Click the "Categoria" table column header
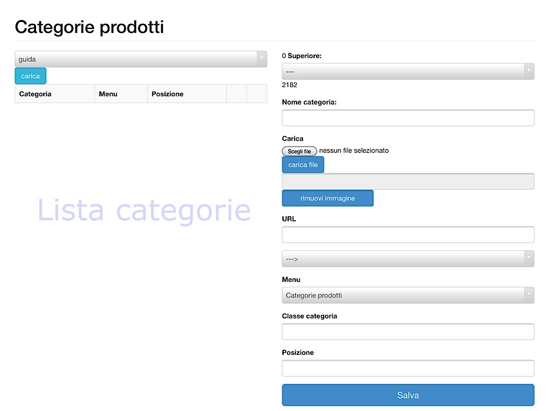Image resolution: width=548 pixels, height=411 pixels. point(34,94)
